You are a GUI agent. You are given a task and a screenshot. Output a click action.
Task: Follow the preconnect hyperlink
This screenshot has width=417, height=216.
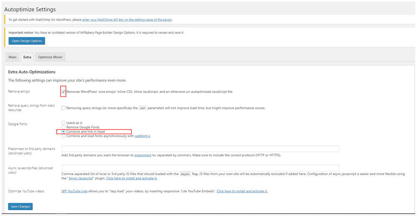click(x=143, y=155)
